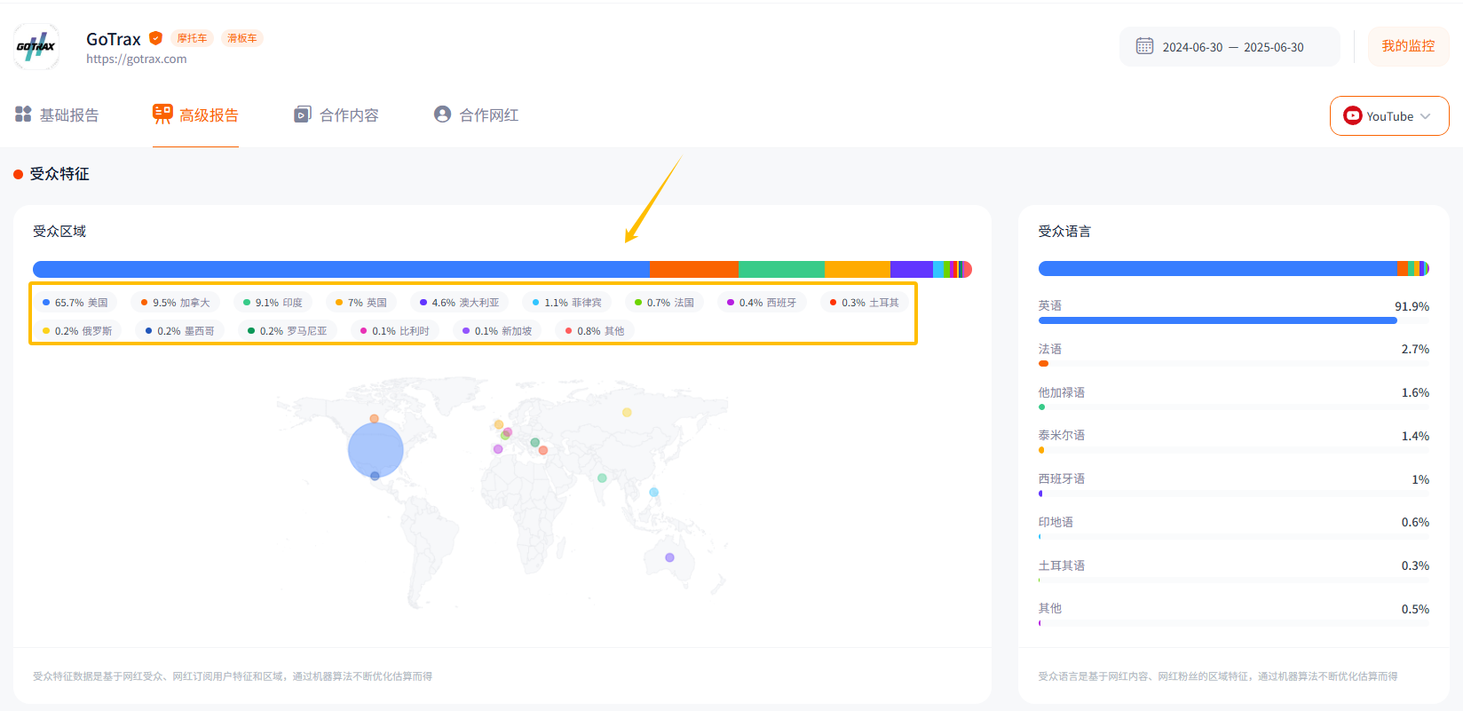
Task: Toggle the 4.6% 澳大利亚 legend item
Action: click(460, 303)
